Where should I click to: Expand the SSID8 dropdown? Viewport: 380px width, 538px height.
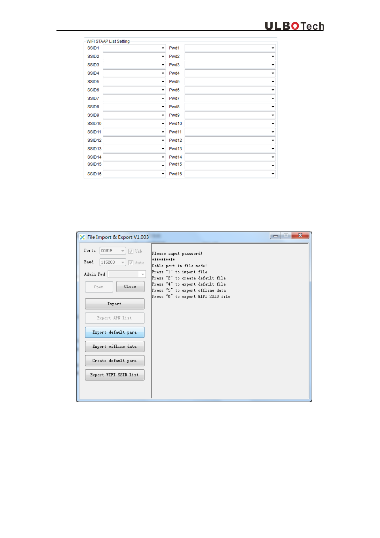pos(163,107)
